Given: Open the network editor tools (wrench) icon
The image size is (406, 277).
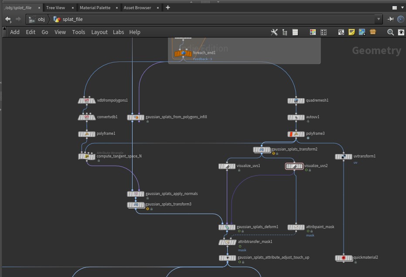Looking at the screenshot, I should (x=274, y=32).
